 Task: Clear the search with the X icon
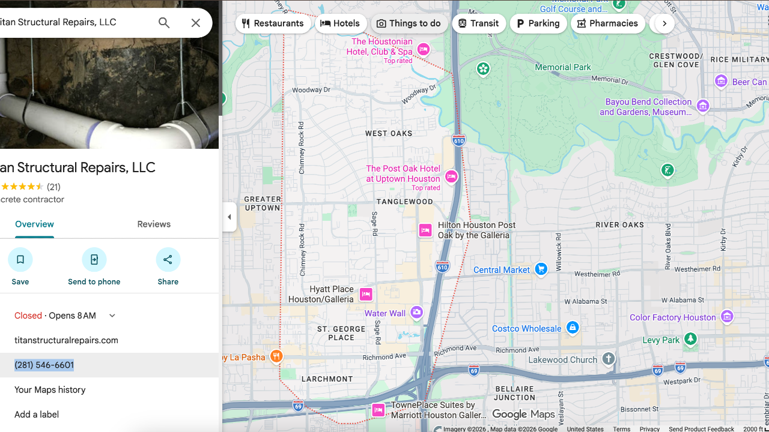(x=196, y=23)
